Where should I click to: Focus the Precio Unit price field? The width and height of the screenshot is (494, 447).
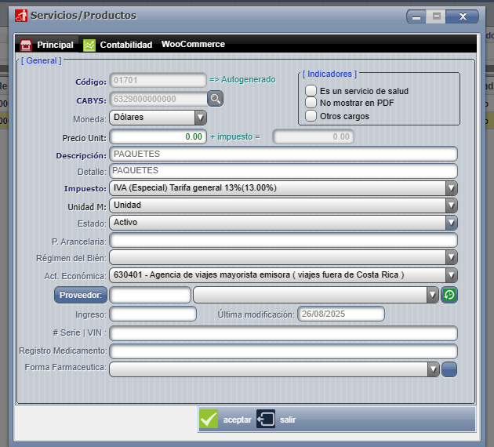point(158,136)
